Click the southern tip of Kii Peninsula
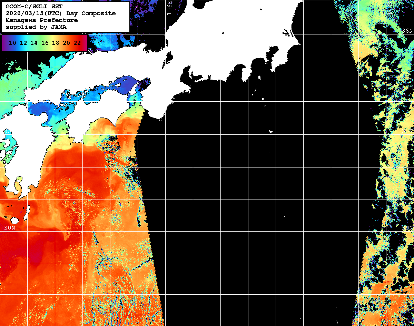The height and width of the screenshot is (326, 414). (x=159, y=118)
